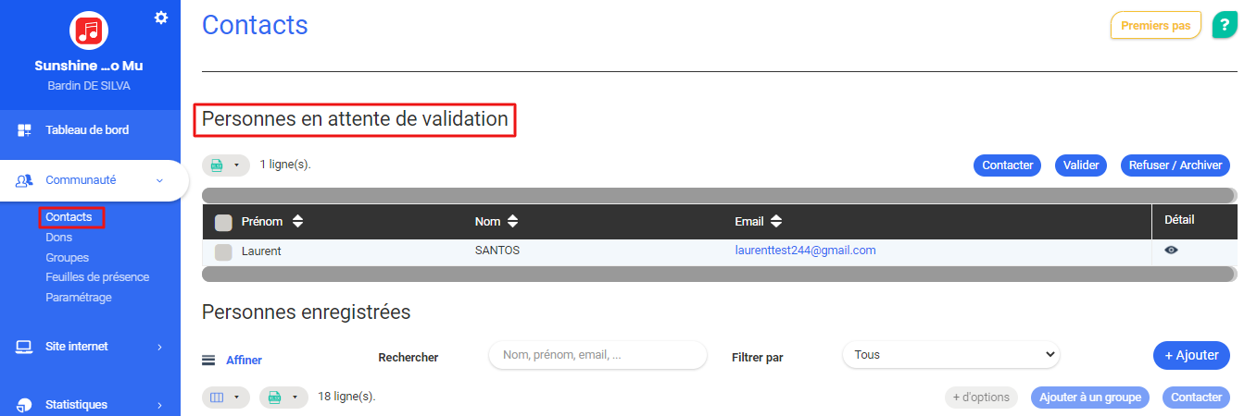
Task: Click the Rechercher search input field
Action: click(x=597, y=355)
